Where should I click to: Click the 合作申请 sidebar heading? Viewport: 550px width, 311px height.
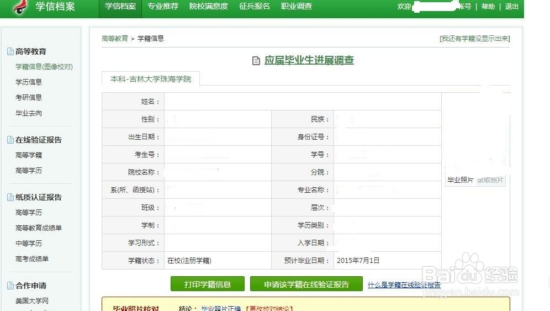[31, 286]
